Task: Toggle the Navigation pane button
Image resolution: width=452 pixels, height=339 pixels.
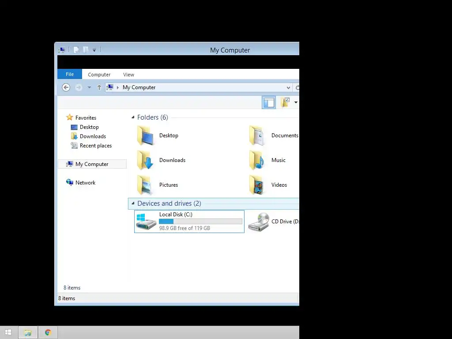Action: point(269,102)
